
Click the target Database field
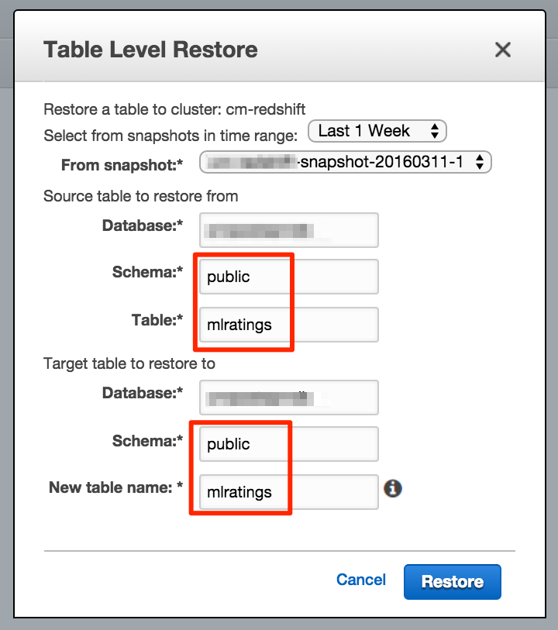(x=288, y=398)
